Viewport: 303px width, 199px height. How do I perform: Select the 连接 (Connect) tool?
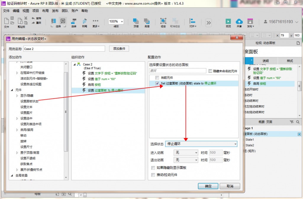coord(74,22)
